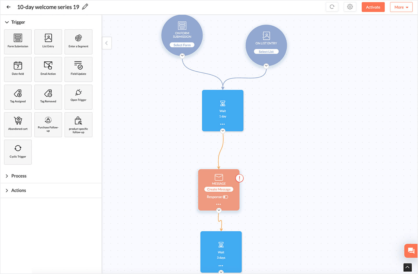Select the Tag Removed trigger
The width and height of the screenshot is (418, 274).
pyautogui.click(x=48, y=97)
